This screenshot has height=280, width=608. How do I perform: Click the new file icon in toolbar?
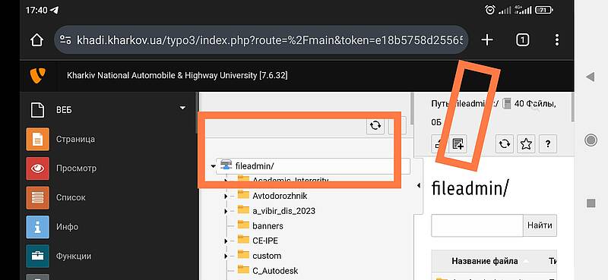[458, 144]
